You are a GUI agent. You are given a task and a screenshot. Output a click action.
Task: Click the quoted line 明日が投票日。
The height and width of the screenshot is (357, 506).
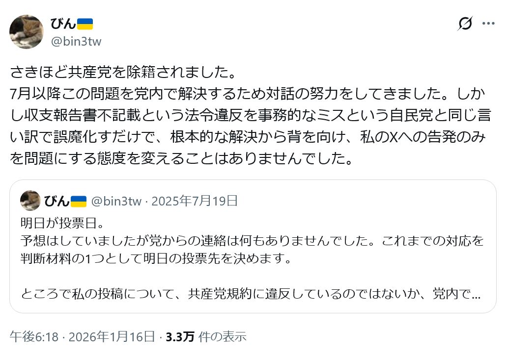pos(63,223)
